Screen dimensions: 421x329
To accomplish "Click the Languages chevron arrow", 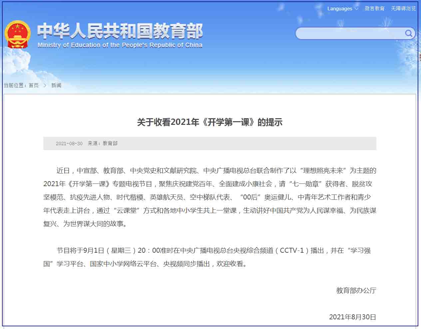I will 356,9.
